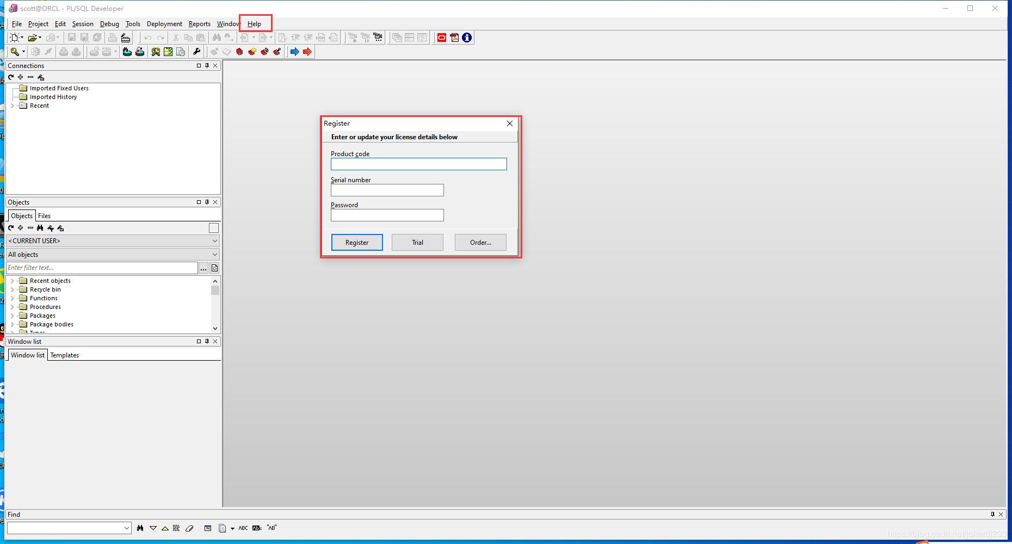1012x544 pixels.
Task: Click the find previous up-triangle icon
Action: 165,528
